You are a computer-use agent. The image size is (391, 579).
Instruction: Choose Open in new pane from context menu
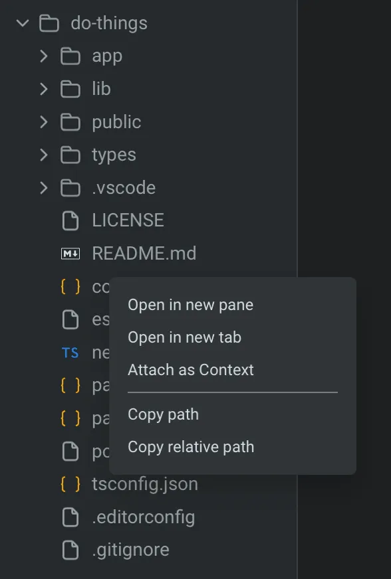[x=190, y=305]
